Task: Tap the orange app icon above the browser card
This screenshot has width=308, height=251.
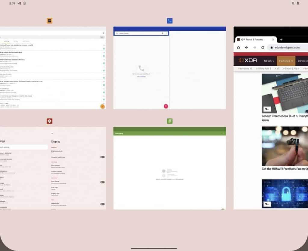Action: point(49,20)
